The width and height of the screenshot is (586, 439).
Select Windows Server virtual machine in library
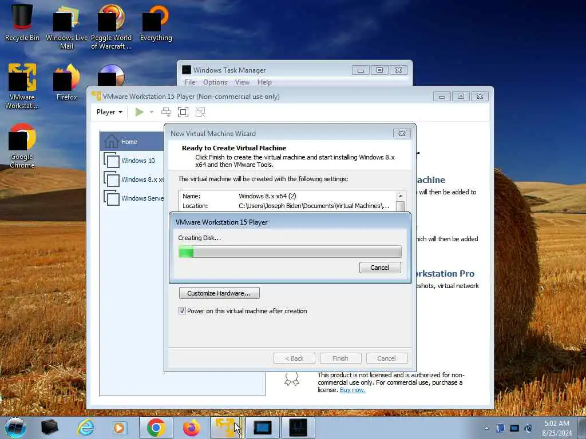[x=132, y=198]
